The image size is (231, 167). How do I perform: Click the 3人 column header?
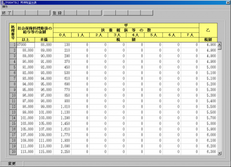coord(117,35)
